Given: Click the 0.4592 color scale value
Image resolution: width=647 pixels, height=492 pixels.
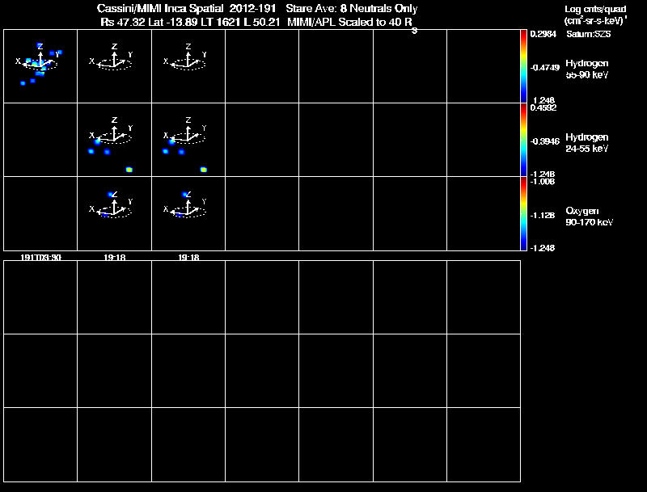Looking at the screenshot, I should coord(543,107).
